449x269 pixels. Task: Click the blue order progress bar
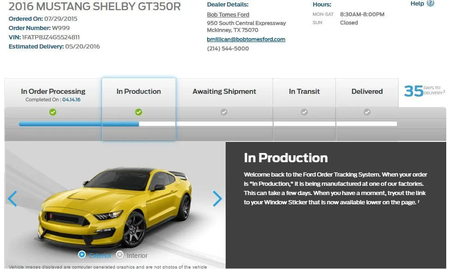pos(79,124)
